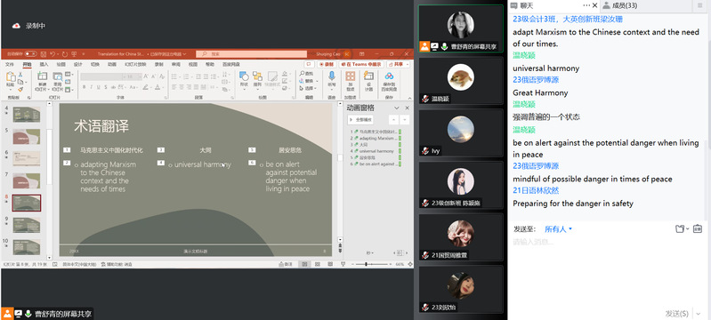
Task: Click the Present in Teams button
Action: (x=361, y=64)
